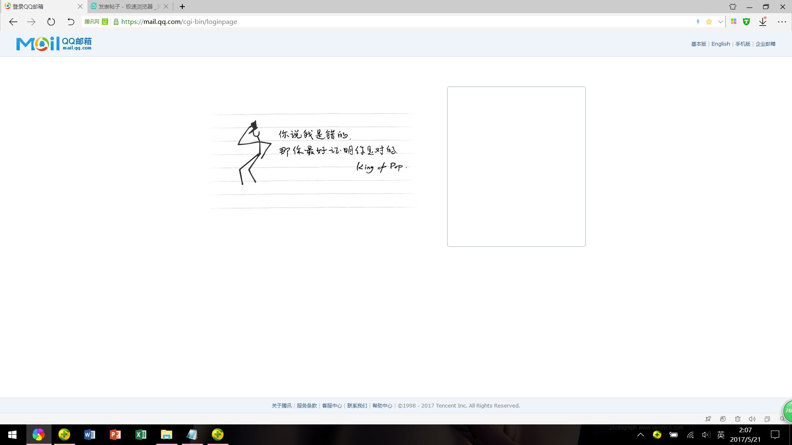Click the green lock icon beside the URL
Viewport: 792px width, 445px height.
tap(116, 22)
